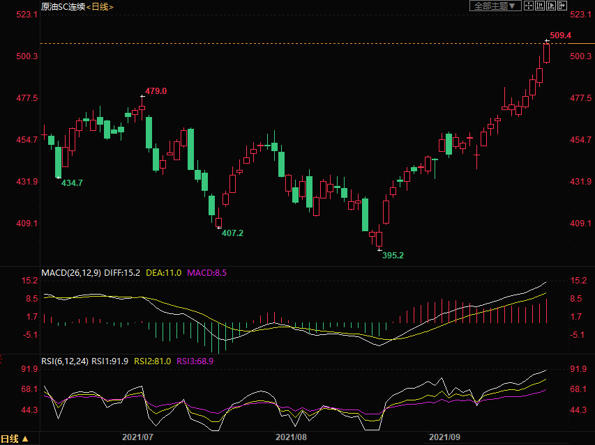595x445 pixels.
Task: Click the DEA:11.0 value in MACD header
Action: (x=163, y=272)
